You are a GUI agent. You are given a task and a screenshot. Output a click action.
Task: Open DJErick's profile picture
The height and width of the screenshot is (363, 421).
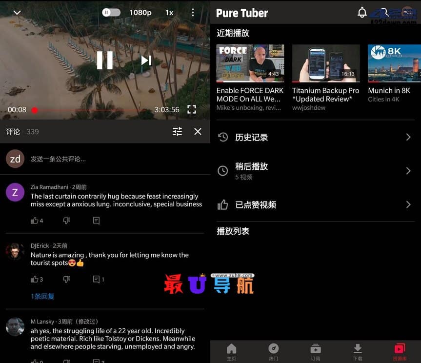[15, 251]
